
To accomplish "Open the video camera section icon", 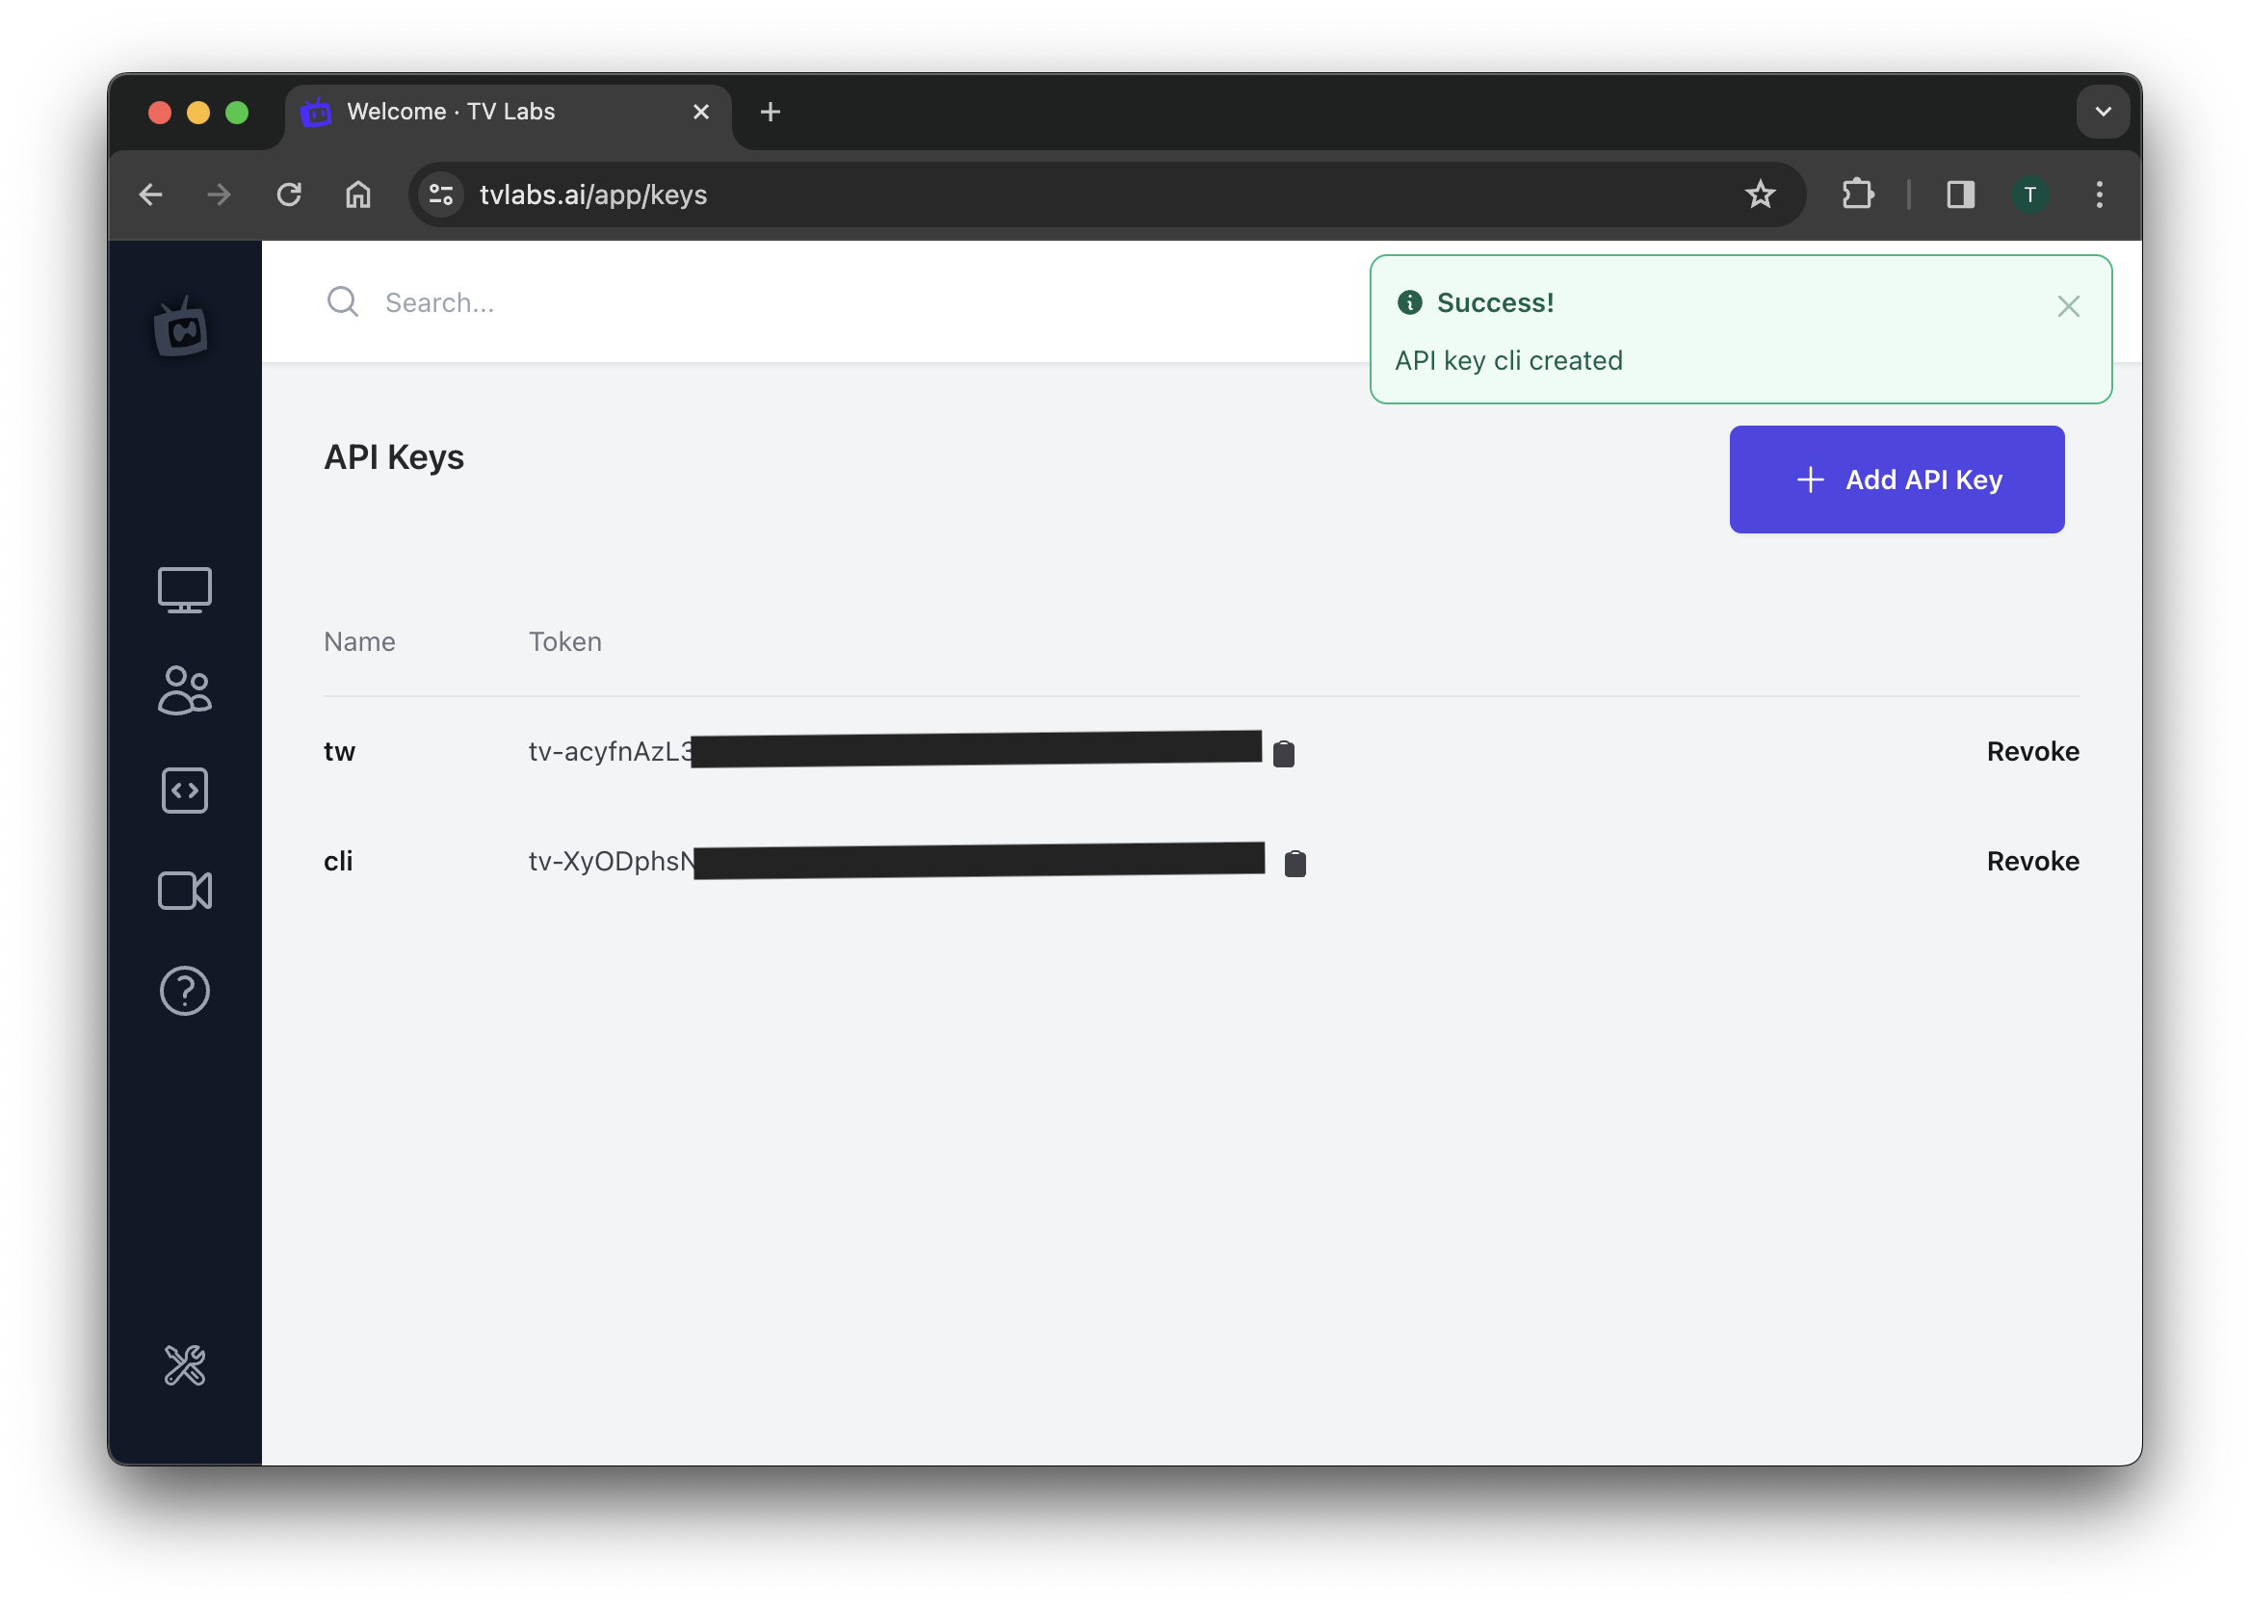I will point(185,890).
